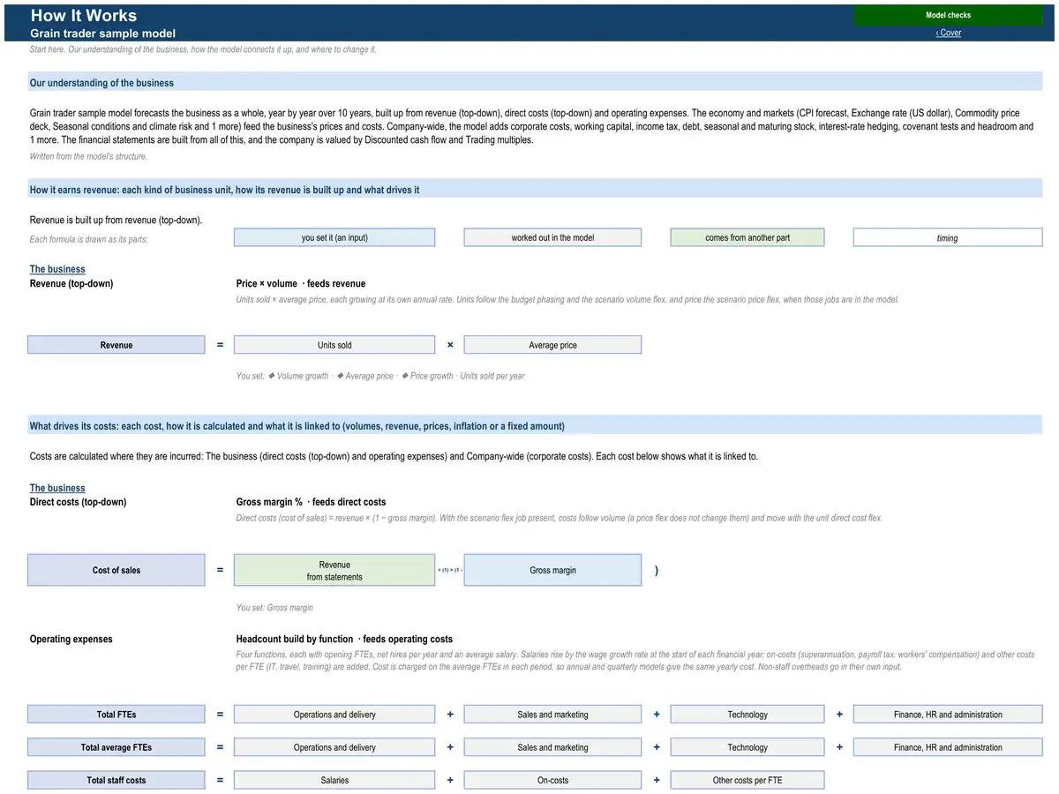Click the Salaries box

point(334,780)
